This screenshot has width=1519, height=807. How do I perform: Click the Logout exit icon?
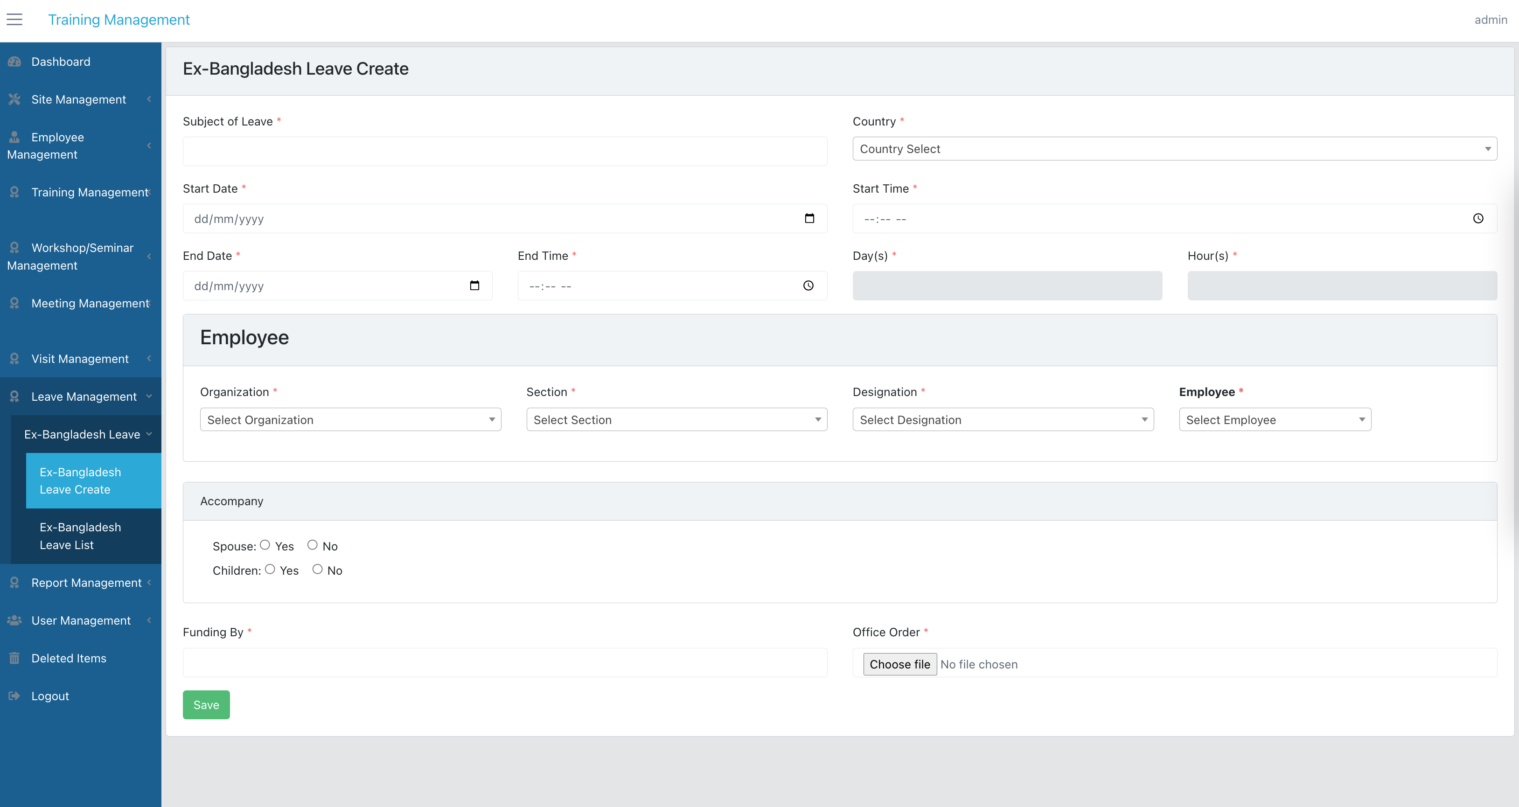(x=14, y=696)
